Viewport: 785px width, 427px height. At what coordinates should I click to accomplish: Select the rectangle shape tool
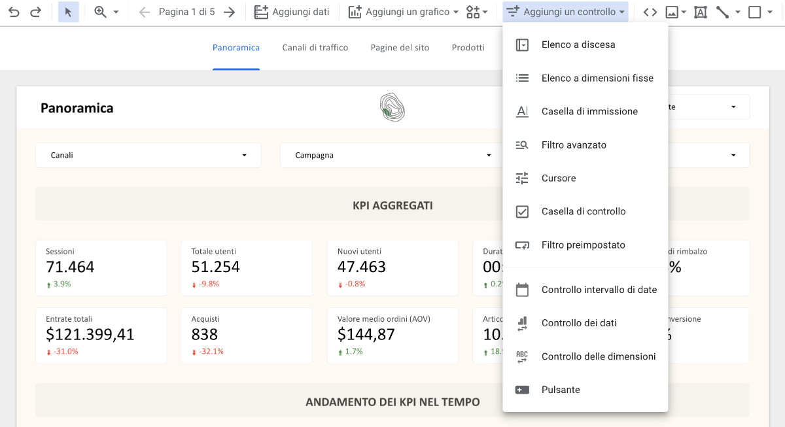pyautogui.click(x=754, y=12)
